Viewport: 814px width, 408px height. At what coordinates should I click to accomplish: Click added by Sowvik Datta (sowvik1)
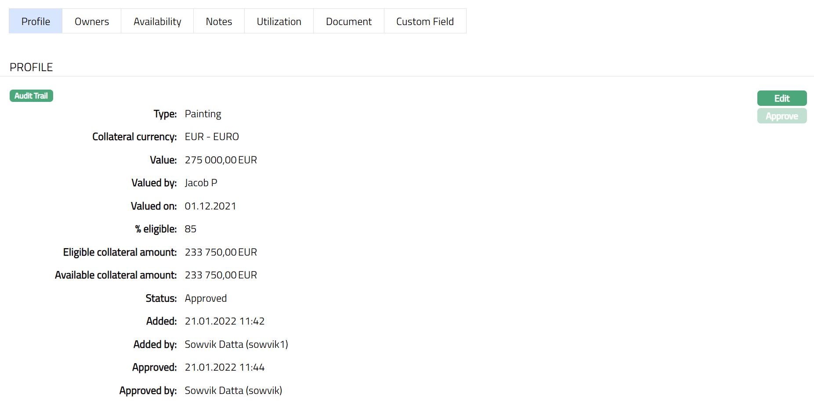pyautogui.click(x=236, y=344)
